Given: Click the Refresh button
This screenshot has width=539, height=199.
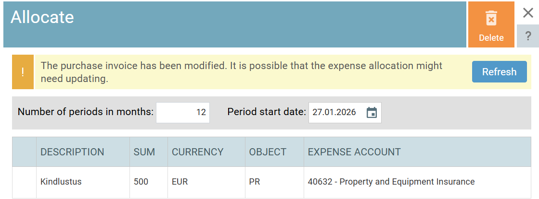Looking at the screenshot, I should [499, 71].
